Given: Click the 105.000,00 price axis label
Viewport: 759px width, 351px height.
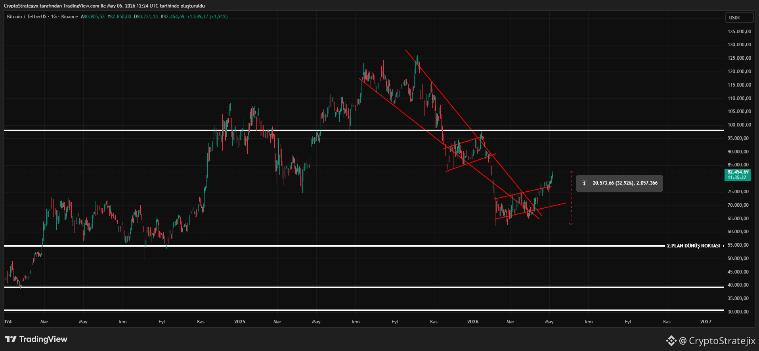Looking at the screenshot, I should 739,111.
